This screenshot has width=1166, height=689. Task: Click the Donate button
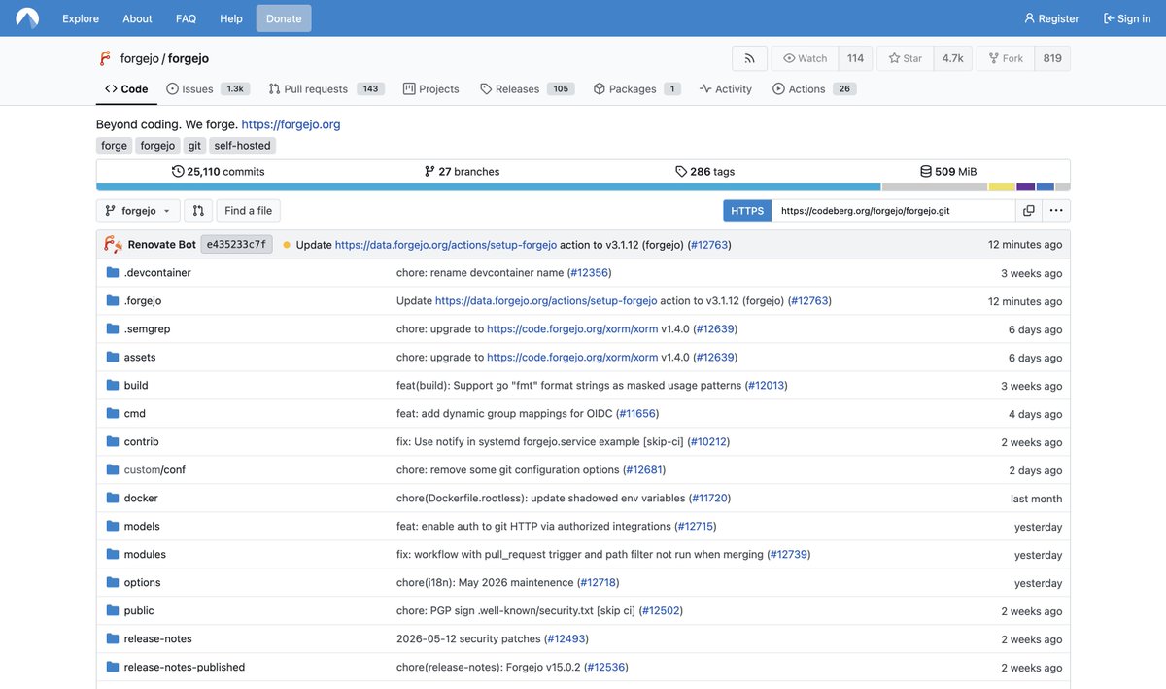coord(284,18)
